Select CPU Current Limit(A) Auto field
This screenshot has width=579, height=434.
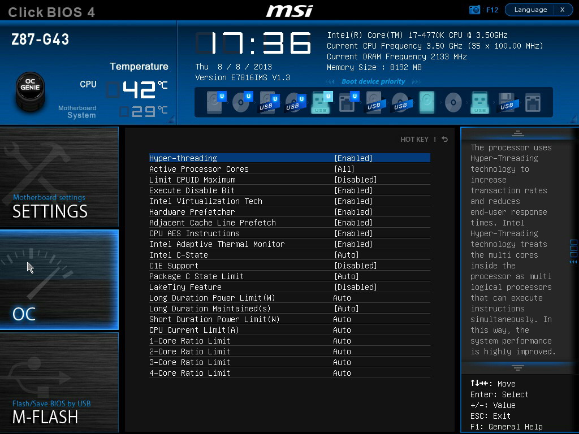coord(342,329)
